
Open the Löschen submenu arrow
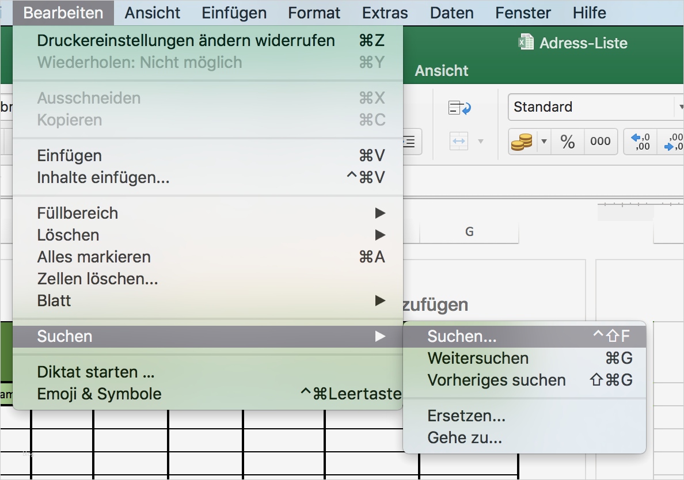click(x=380, y=234)
